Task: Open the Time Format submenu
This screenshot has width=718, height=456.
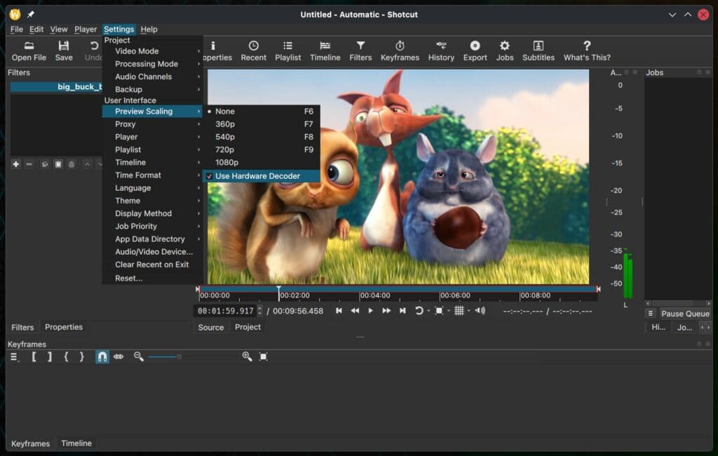Action: click(x=138, y=175)
